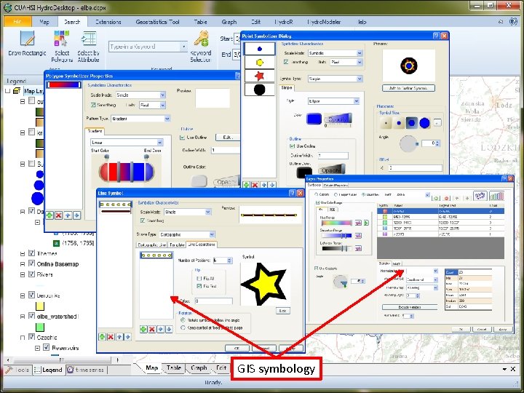Open the Map ribbon tab
This screenshot has height=393, width=524.
pos(44,22)
